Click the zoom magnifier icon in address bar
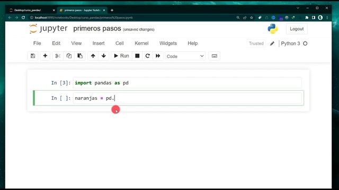The height and width of the screenshot is (190, 339). point(238,17)
